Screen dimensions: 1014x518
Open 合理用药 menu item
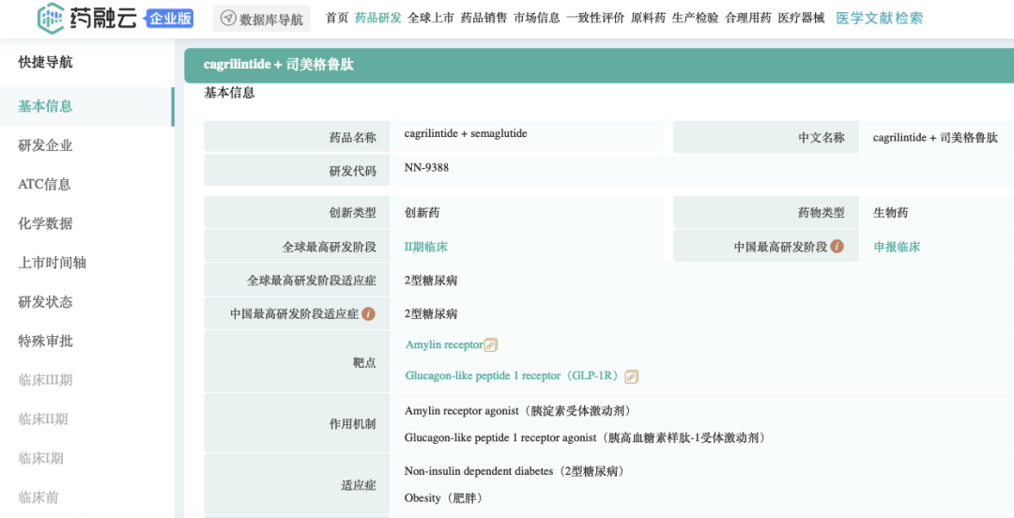click(748, 18)
